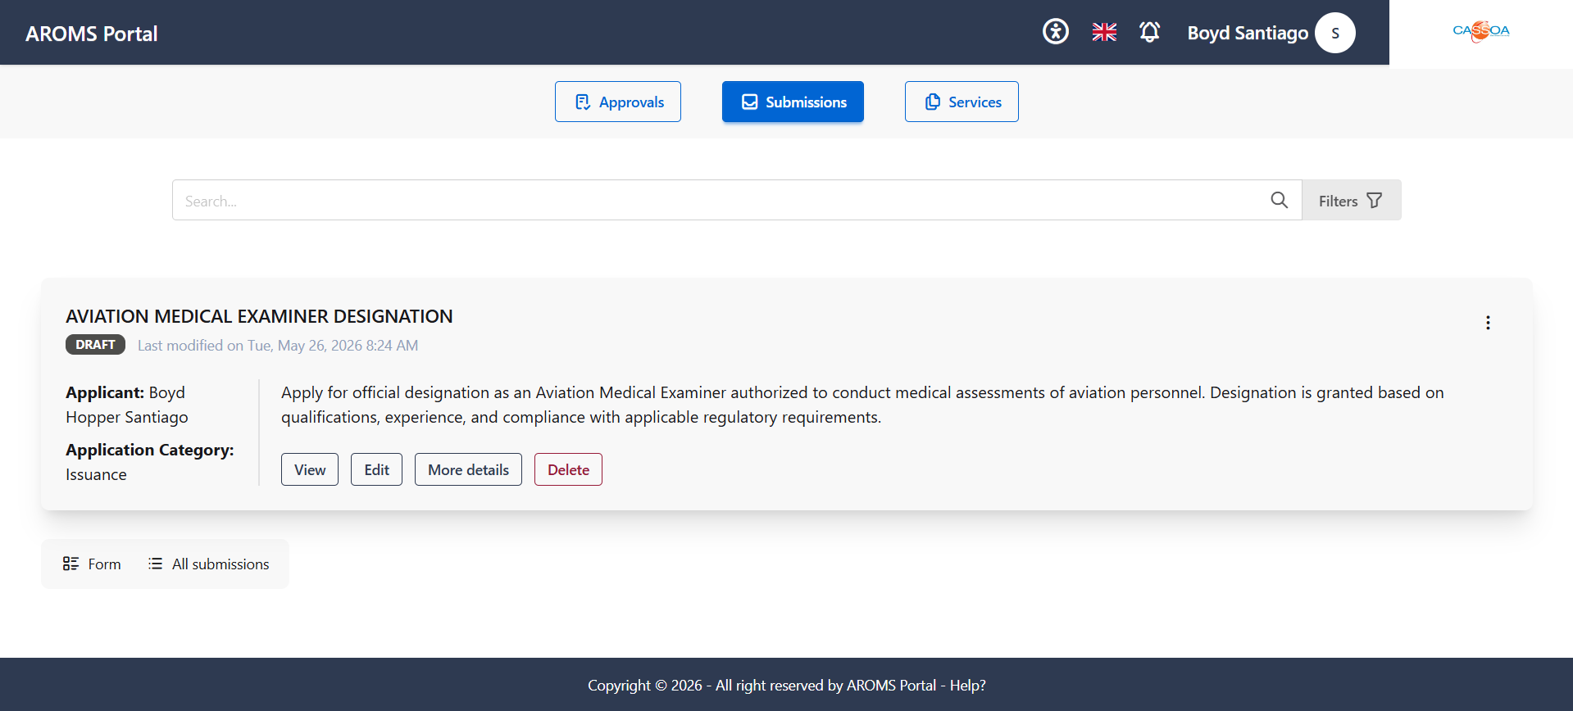Click the Last modified date text
The height and width of the screenshot is (711, 1573).
278,346
